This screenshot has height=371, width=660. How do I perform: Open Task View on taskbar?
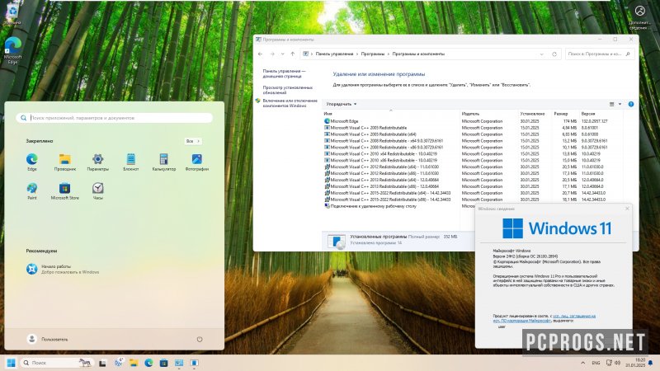point(102,363)
